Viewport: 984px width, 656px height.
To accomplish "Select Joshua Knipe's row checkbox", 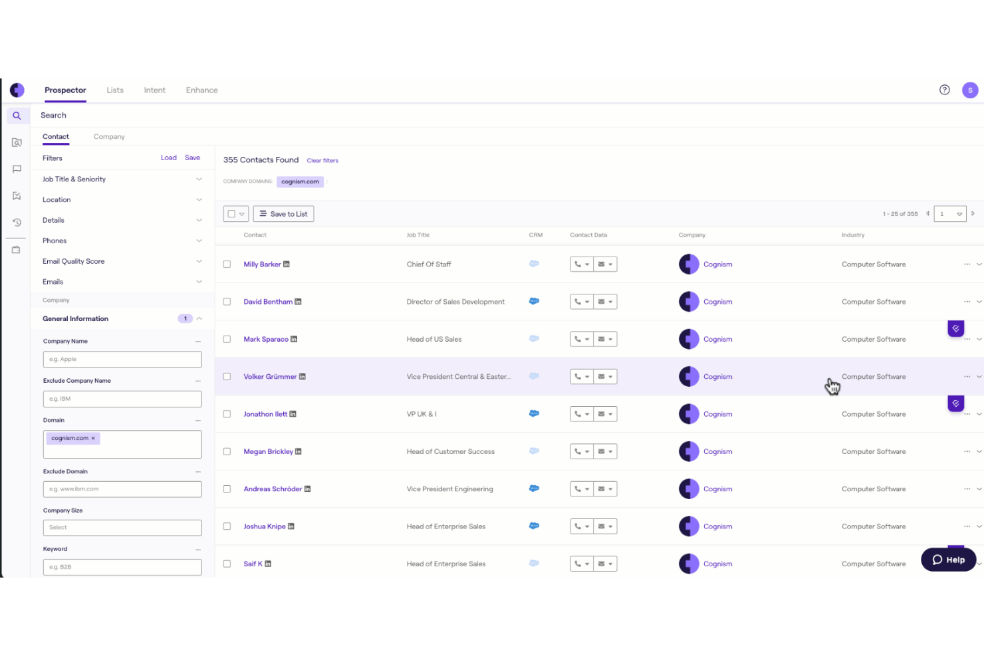I will click(227, 526).
